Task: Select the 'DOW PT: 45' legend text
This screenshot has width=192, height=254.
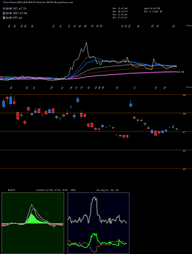Action: pyautogui.click(x=14, y=18)
